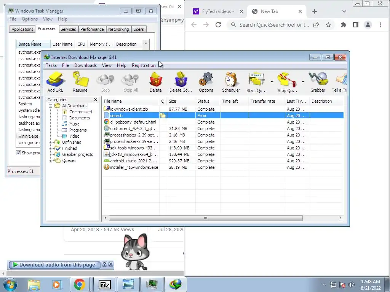The width and height of the screenshot is (390, 292).
Task: Open the View menu in IDM
Action: point(107,65)
